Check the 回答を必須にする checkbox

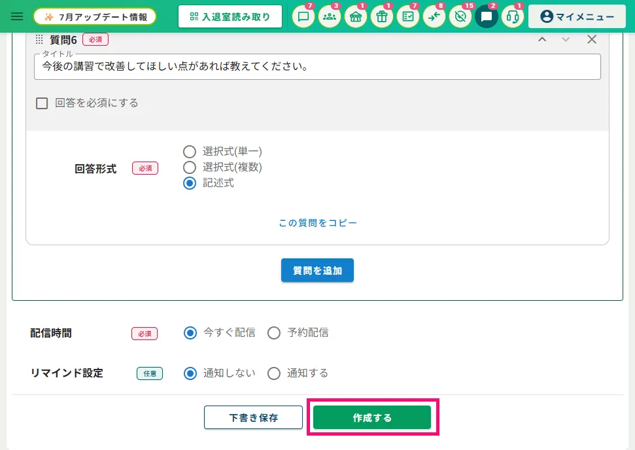tap(42, 103)
